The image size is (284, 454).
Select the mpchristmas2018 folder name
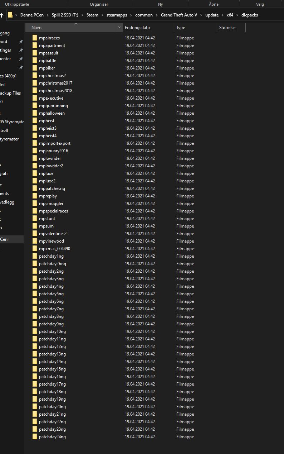point(55,91)
